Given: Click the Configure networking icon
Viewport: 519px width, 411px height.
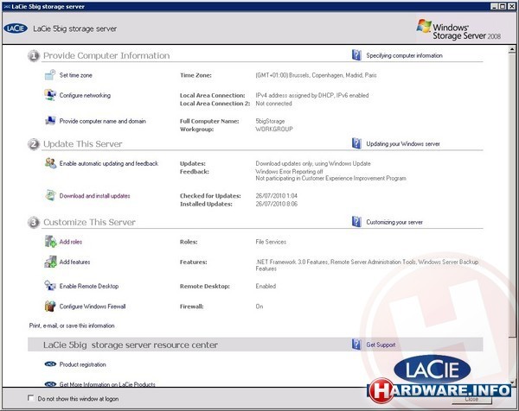Looking at the screenshot, I should coord(50,95).
